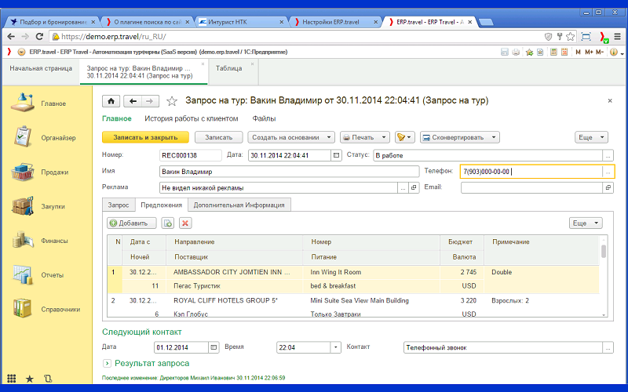Open the calendar picker for Дата field
This screenshot has width=628, height=392.
[337, 155]
